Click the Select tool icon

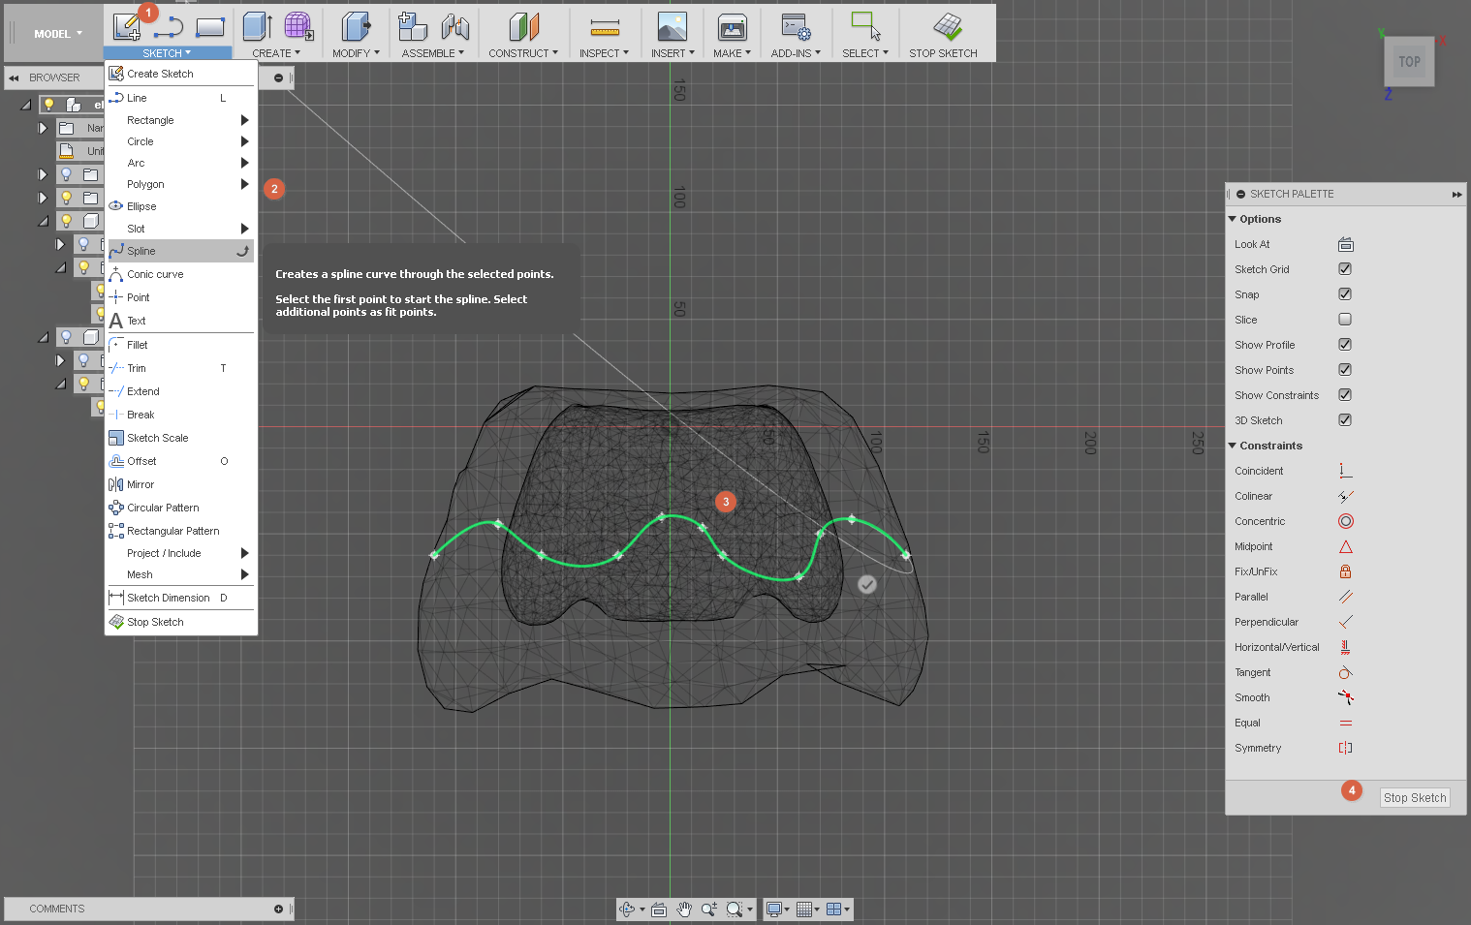865,26
